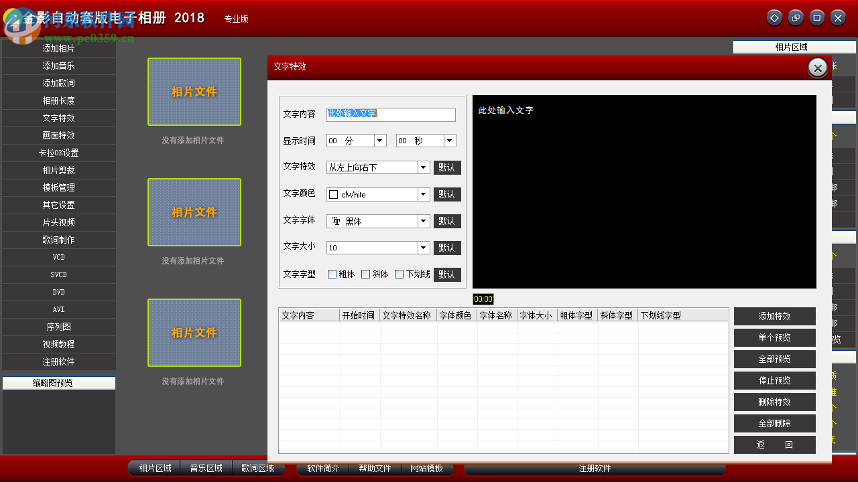This screenshot has height=482, width=858.
Task: Click the wide 注册软件 bottom bar button
Action: 595,468
